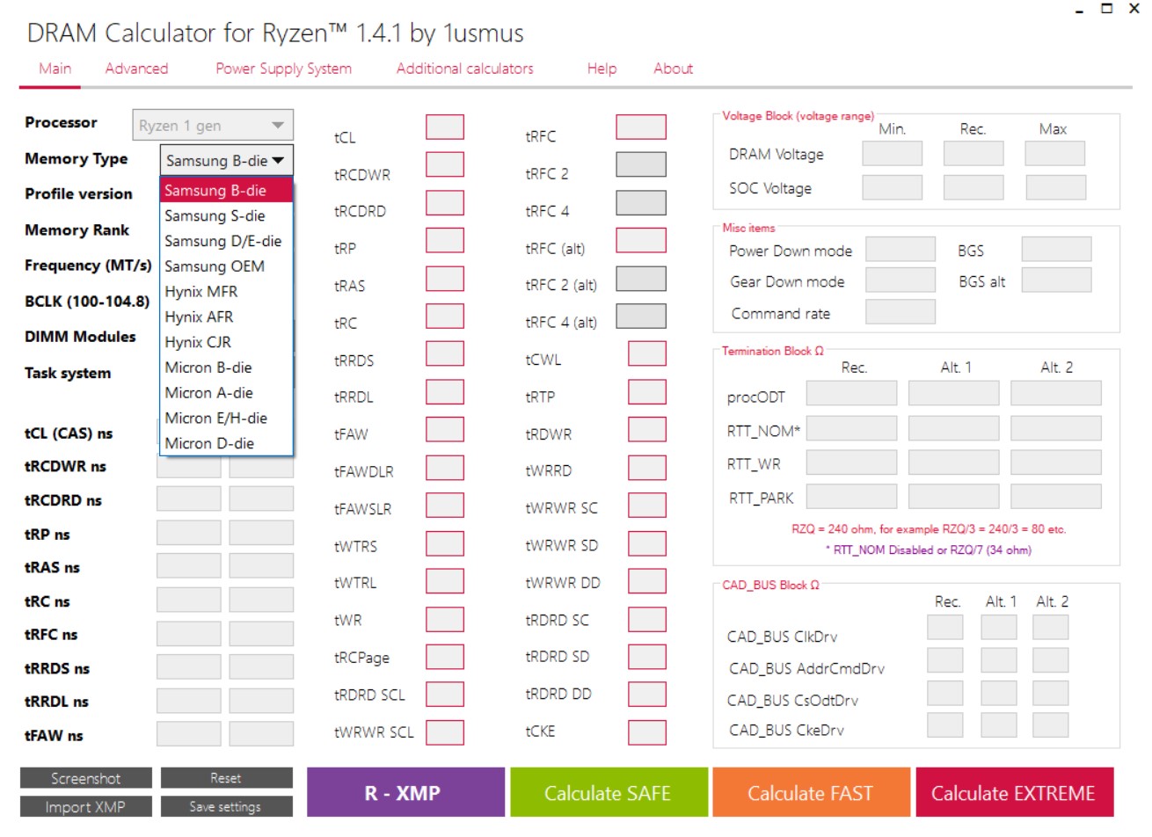1152x837 pixels.
Task: Choose Samsung S-die from the list
Action: click(226, 216)
